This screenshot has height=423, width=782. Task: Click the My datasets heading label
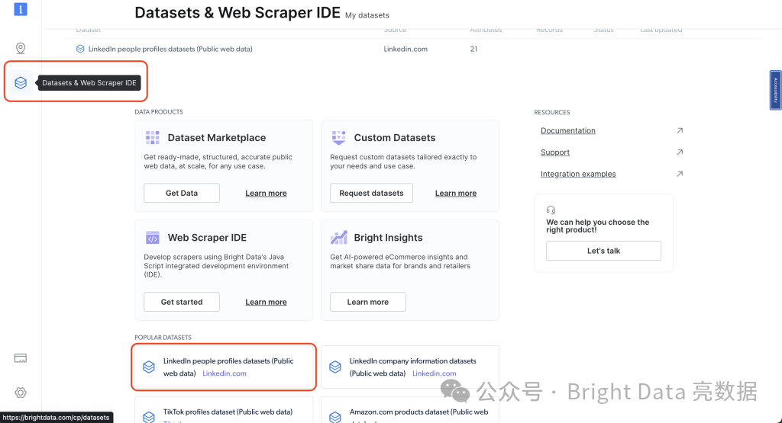click(x=367, y=15)
